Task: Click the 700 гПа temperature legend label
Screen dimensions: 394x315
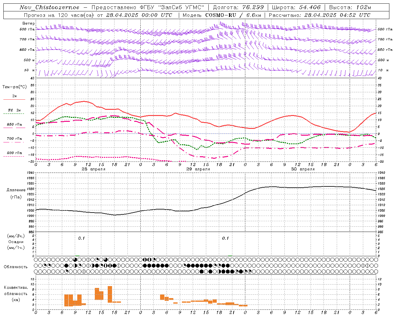Action: (14, 138)
